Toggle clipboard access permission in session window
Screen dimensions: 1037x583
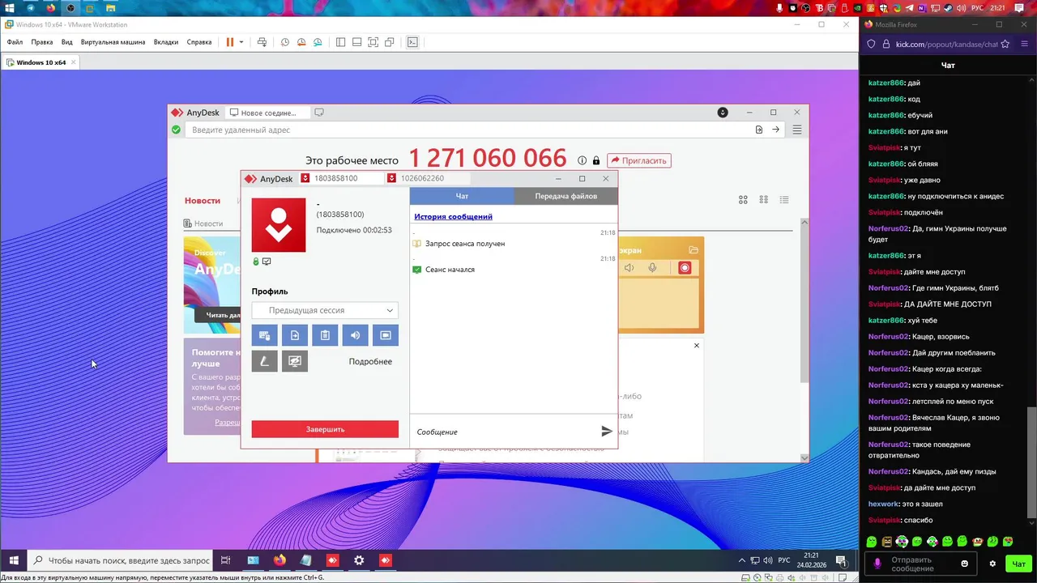(325, 335)
